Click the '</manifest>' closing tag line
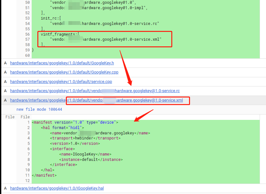This screenshot has width=266, height=194. [44, 175]
